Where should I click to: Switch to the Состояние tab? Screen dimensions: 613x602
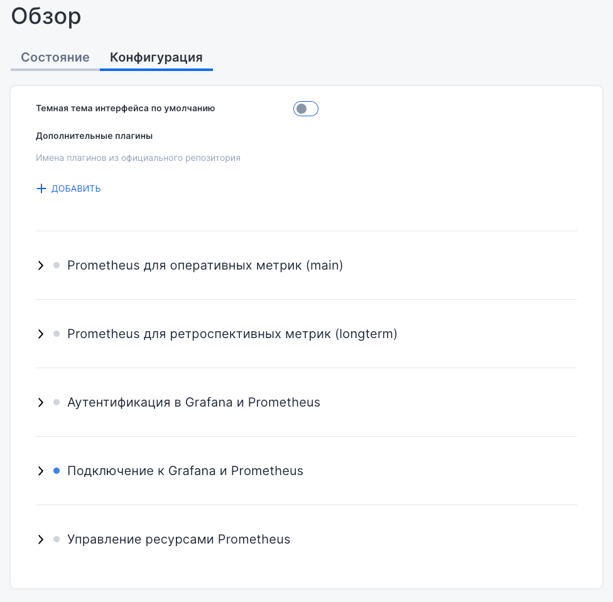coord(55,58)
